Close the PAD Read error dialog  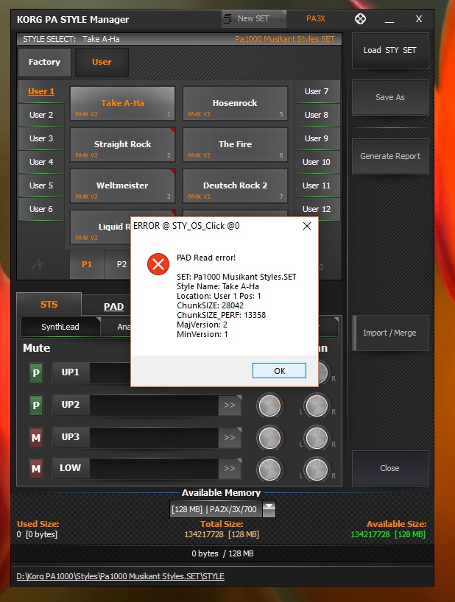pos(307,226)
